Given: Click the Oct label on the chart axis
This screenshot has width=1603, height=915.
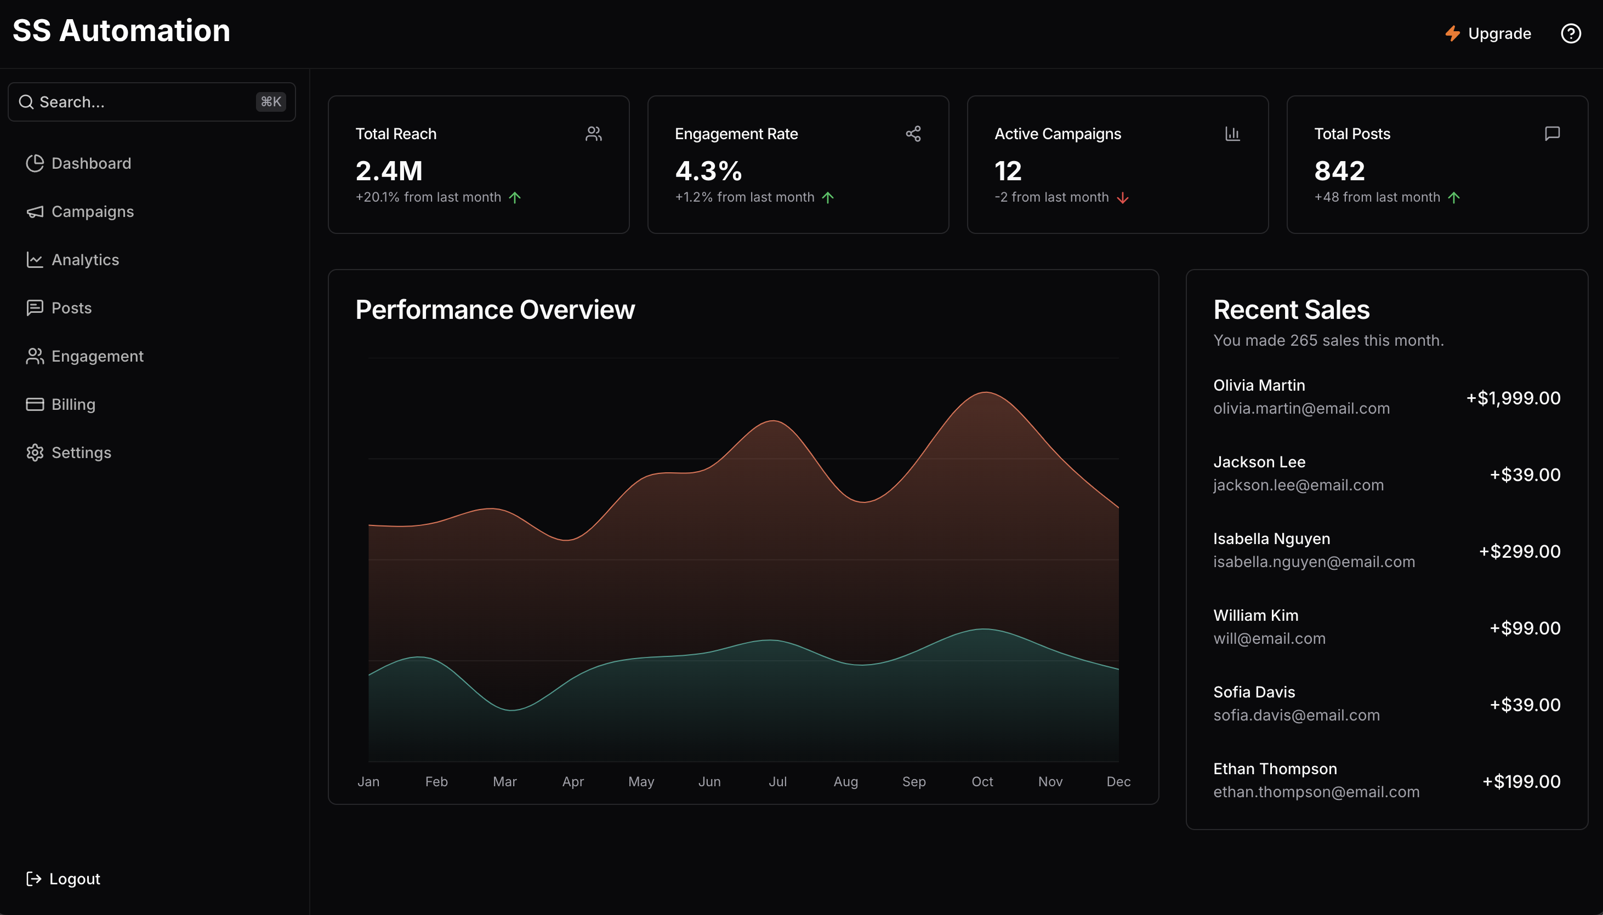Looking at the screenshot, I should [982, 781].
